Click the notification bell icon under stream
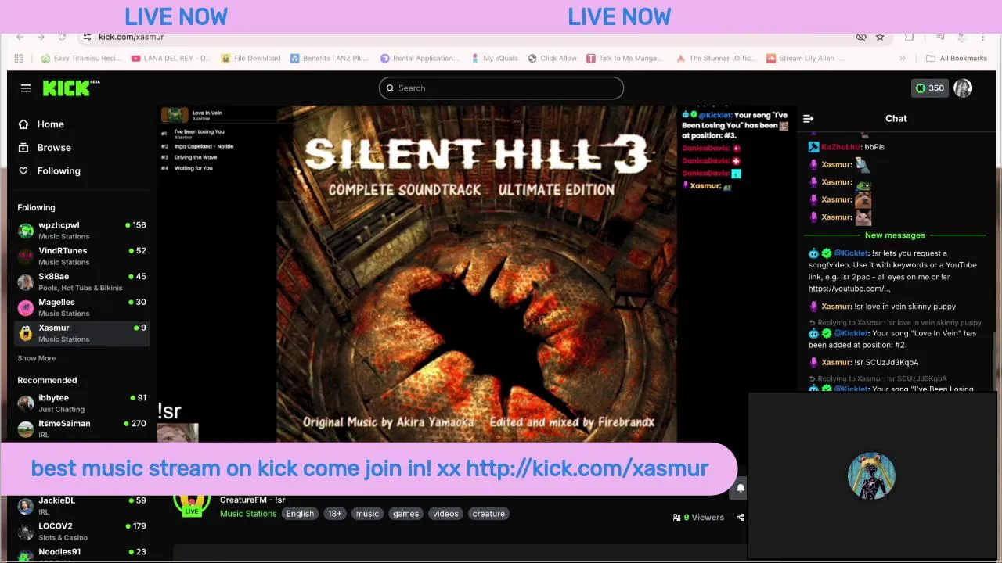Screen dimensions: 1002x563 (741, 488)
